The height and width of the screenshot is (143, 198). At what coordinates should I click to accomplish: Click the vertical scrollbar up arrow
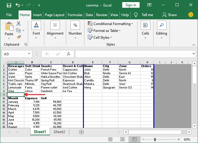point(194,64)
